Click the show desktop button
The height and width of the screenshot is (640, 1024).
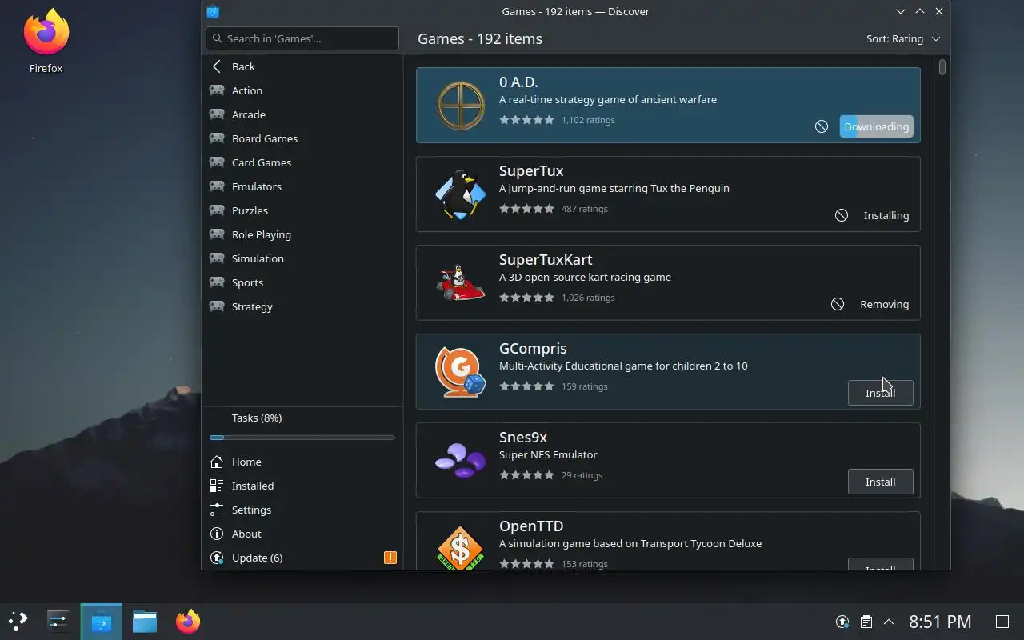click(1002, 622)
